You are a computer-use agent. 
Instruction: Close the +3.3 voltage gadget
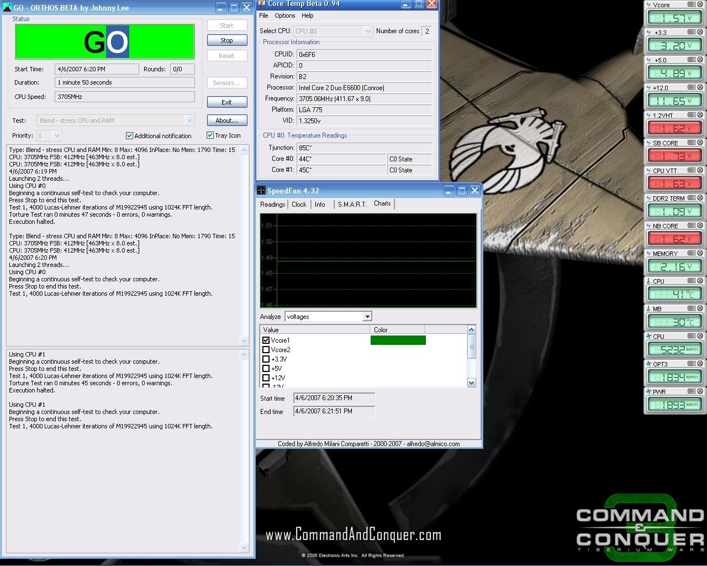click(x=699, y=32)
